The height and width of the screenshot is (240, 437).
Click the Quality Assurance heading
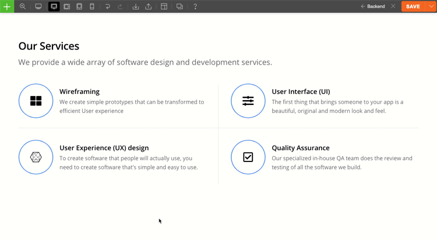tap(301, 148)
